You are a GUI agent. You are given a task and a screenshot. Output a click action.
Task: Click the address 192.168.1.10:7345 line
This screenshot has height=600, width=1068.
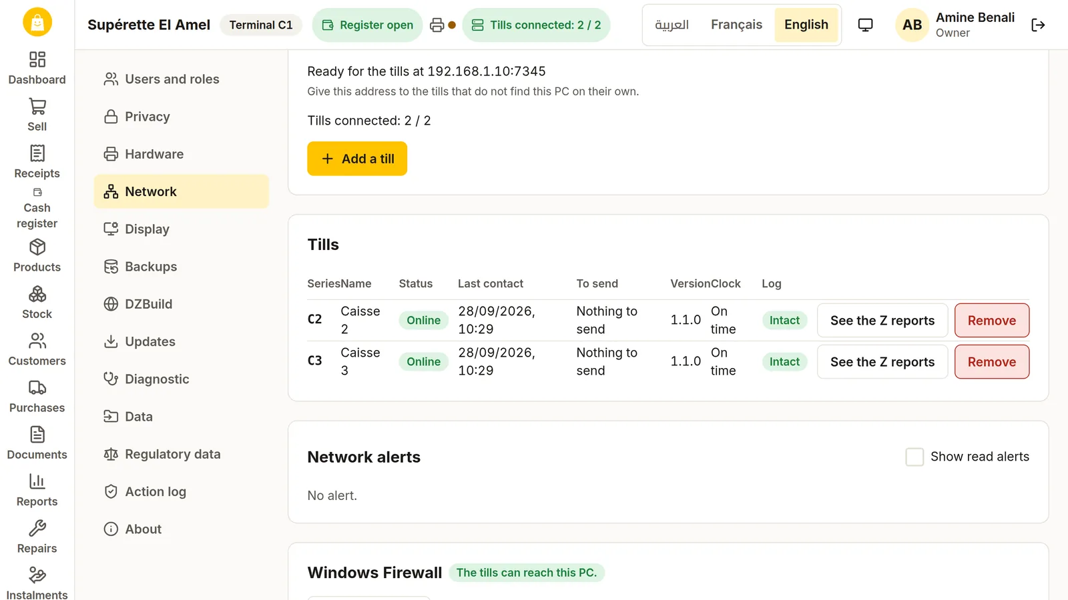click(427, 71)
